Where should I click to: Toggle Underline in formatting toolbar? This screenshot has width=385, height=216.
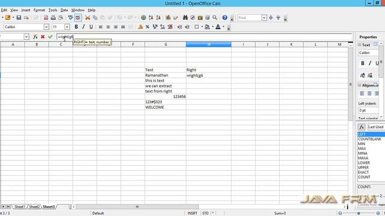[x=91, y=27]
